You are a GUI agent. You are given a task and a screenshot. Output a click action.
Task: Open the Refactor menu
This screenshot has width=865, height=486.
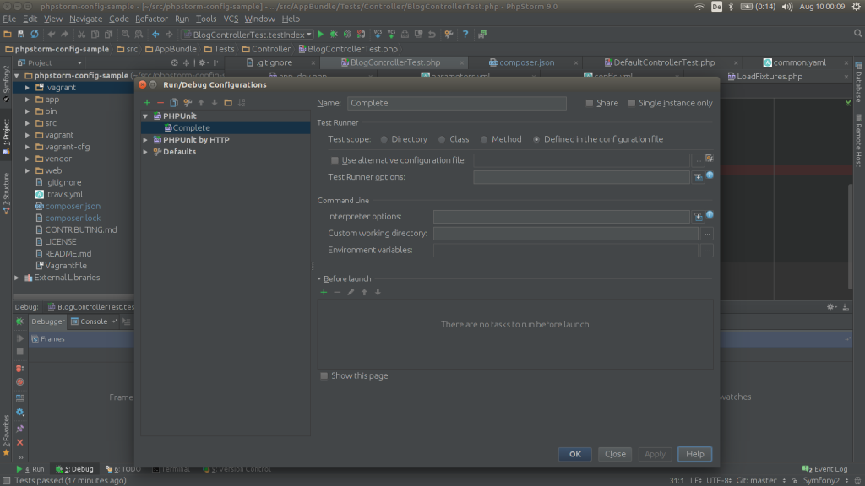[x=151, y=19]
